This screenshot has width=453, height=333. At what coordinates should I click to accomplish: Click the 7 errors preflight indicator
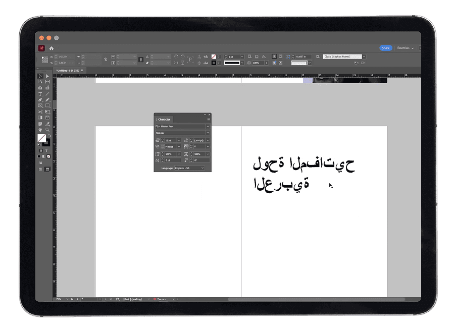click(x=160, y=299)
